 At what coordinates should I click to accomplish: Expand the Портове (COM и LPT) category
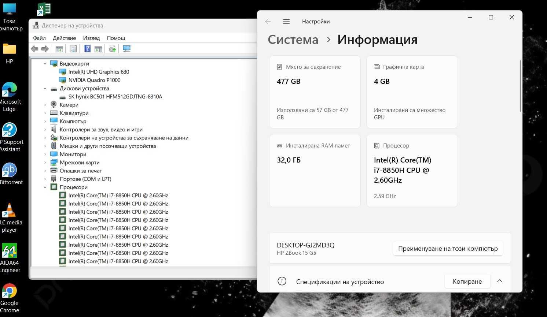[x=45, y=179]
